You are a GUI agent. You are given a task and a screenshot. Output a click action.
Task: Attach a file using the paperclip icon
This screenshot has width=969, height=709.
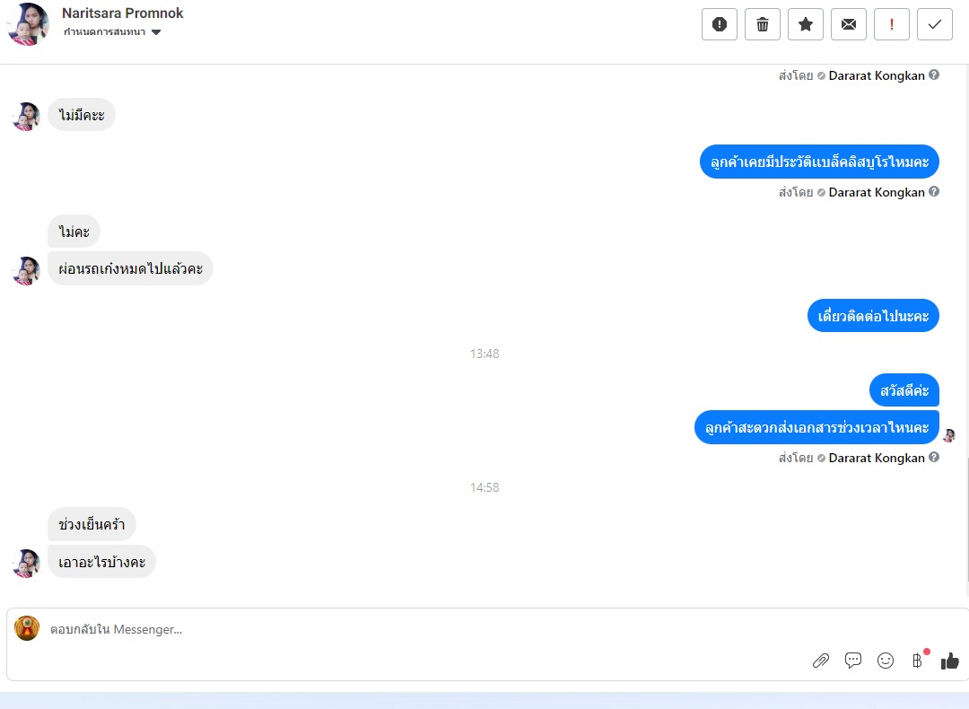point(821,661)
